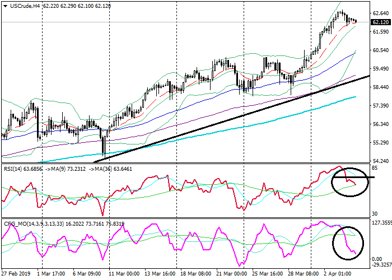This screenshot has height=280, width=392.
Task: Select the USCrude,H4 chart title text
Action: tap(24, 6)
